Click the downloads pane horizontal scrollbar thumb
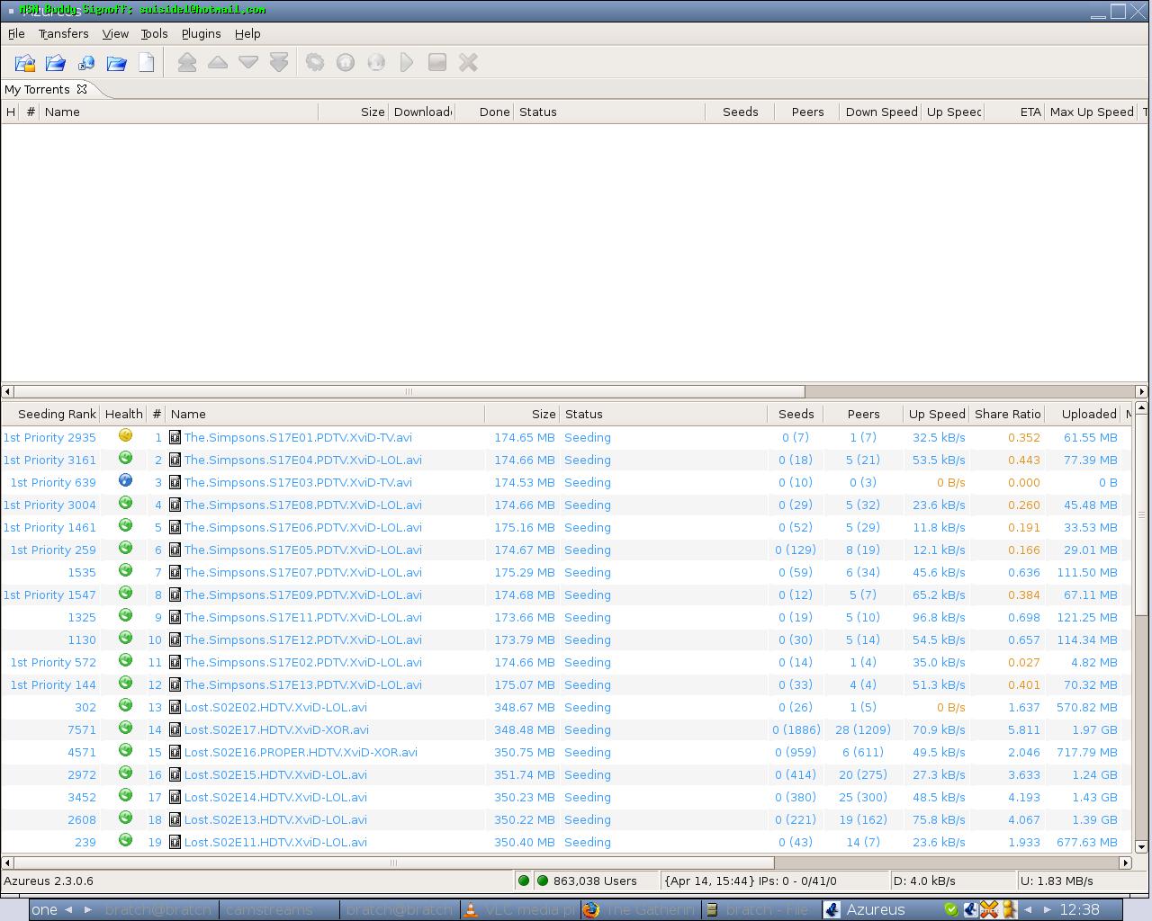The height and width of the screenshot is (921, 1152). pos(409,391)
